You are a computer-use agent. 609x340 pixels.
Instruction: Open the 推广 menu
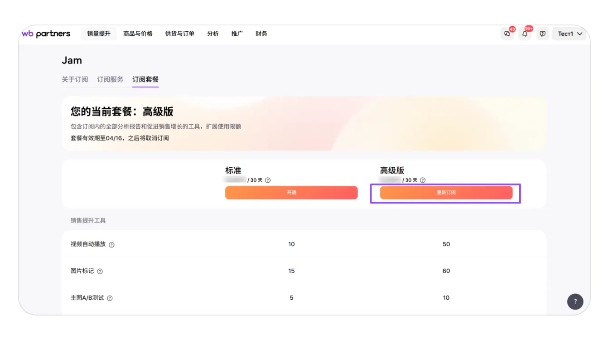pos(237,34)
